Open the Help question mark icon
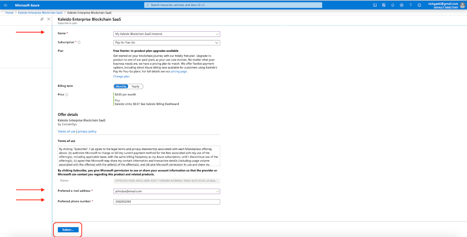Image resolution: width=467 pixels, height=237 pixels. [x=411, y=5]
